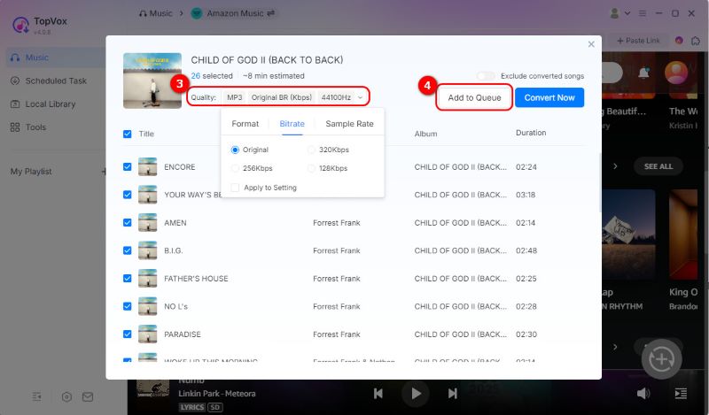Switch to the Bitrate tab

292,124
